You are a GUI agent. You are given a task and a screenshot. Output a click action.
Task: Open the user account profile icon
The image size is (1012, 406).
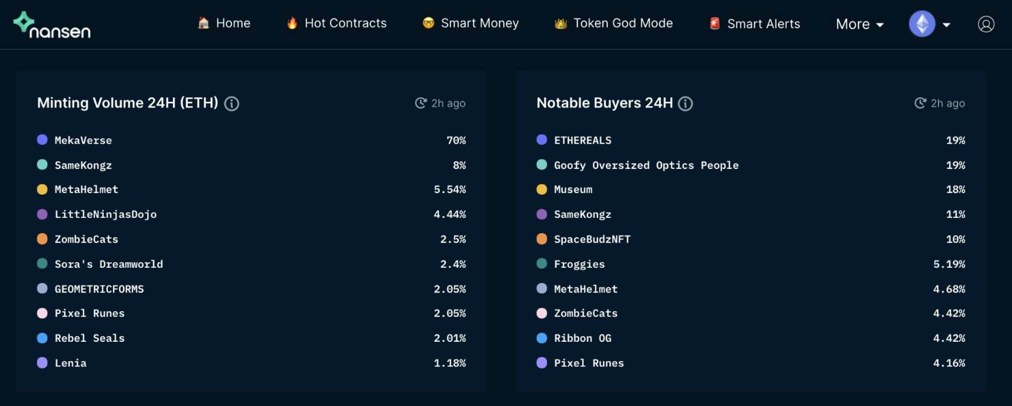[986, 24]
